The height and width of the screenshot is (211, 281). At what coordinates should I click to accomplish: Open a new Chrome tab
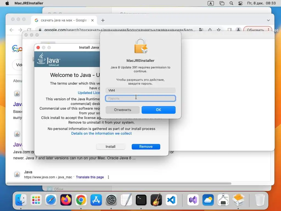click(x=103, y=20)
